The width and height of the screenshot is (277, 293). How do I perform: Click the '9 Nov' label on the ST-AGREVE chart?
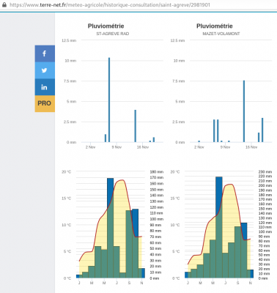pyautogui.click(x=117, y=147)
